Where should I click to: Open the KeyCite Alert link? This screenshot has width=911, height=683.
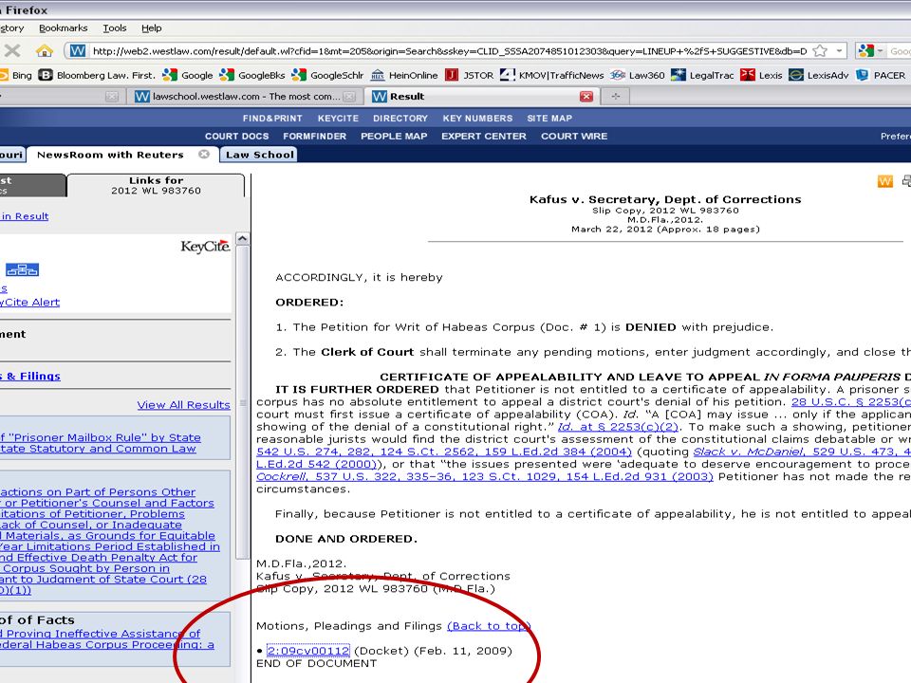tap(29, 302)
